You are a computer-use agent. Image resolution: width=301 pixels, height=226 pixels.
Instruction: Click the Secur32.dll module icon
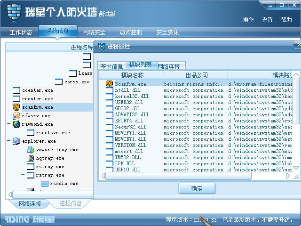(x=109, y=127)
